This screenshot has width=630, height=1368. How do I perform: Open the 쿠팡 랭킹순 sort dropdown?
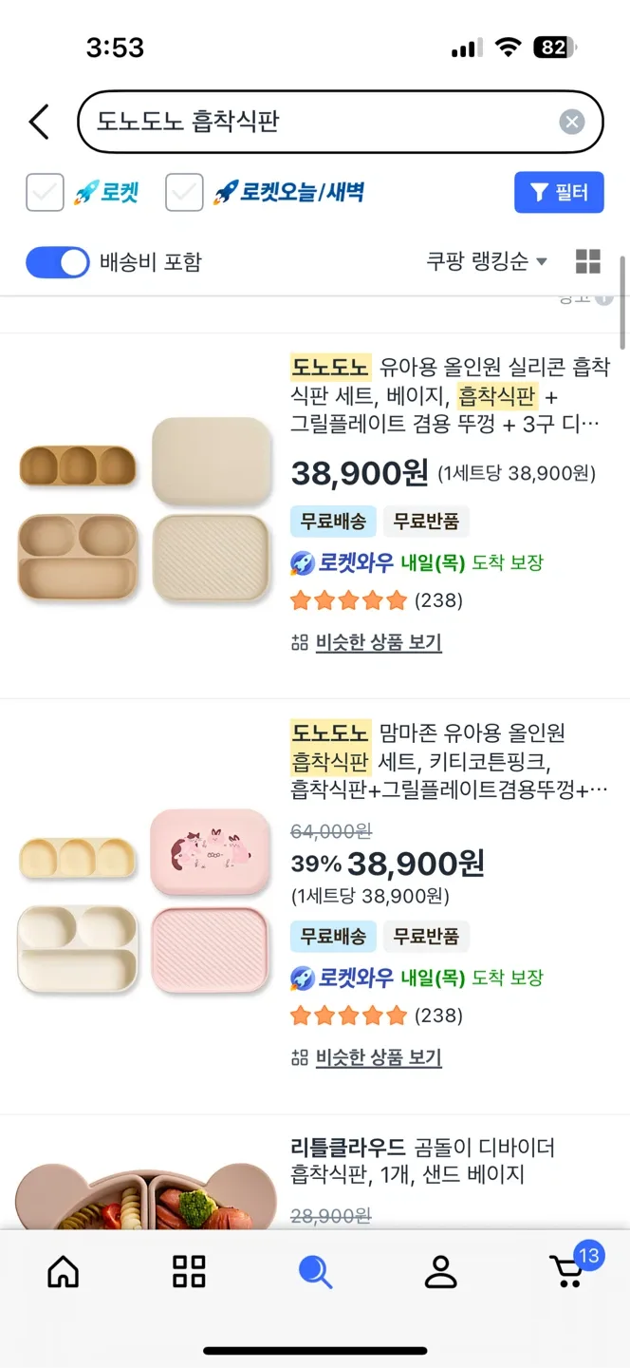tap(487, 262)
